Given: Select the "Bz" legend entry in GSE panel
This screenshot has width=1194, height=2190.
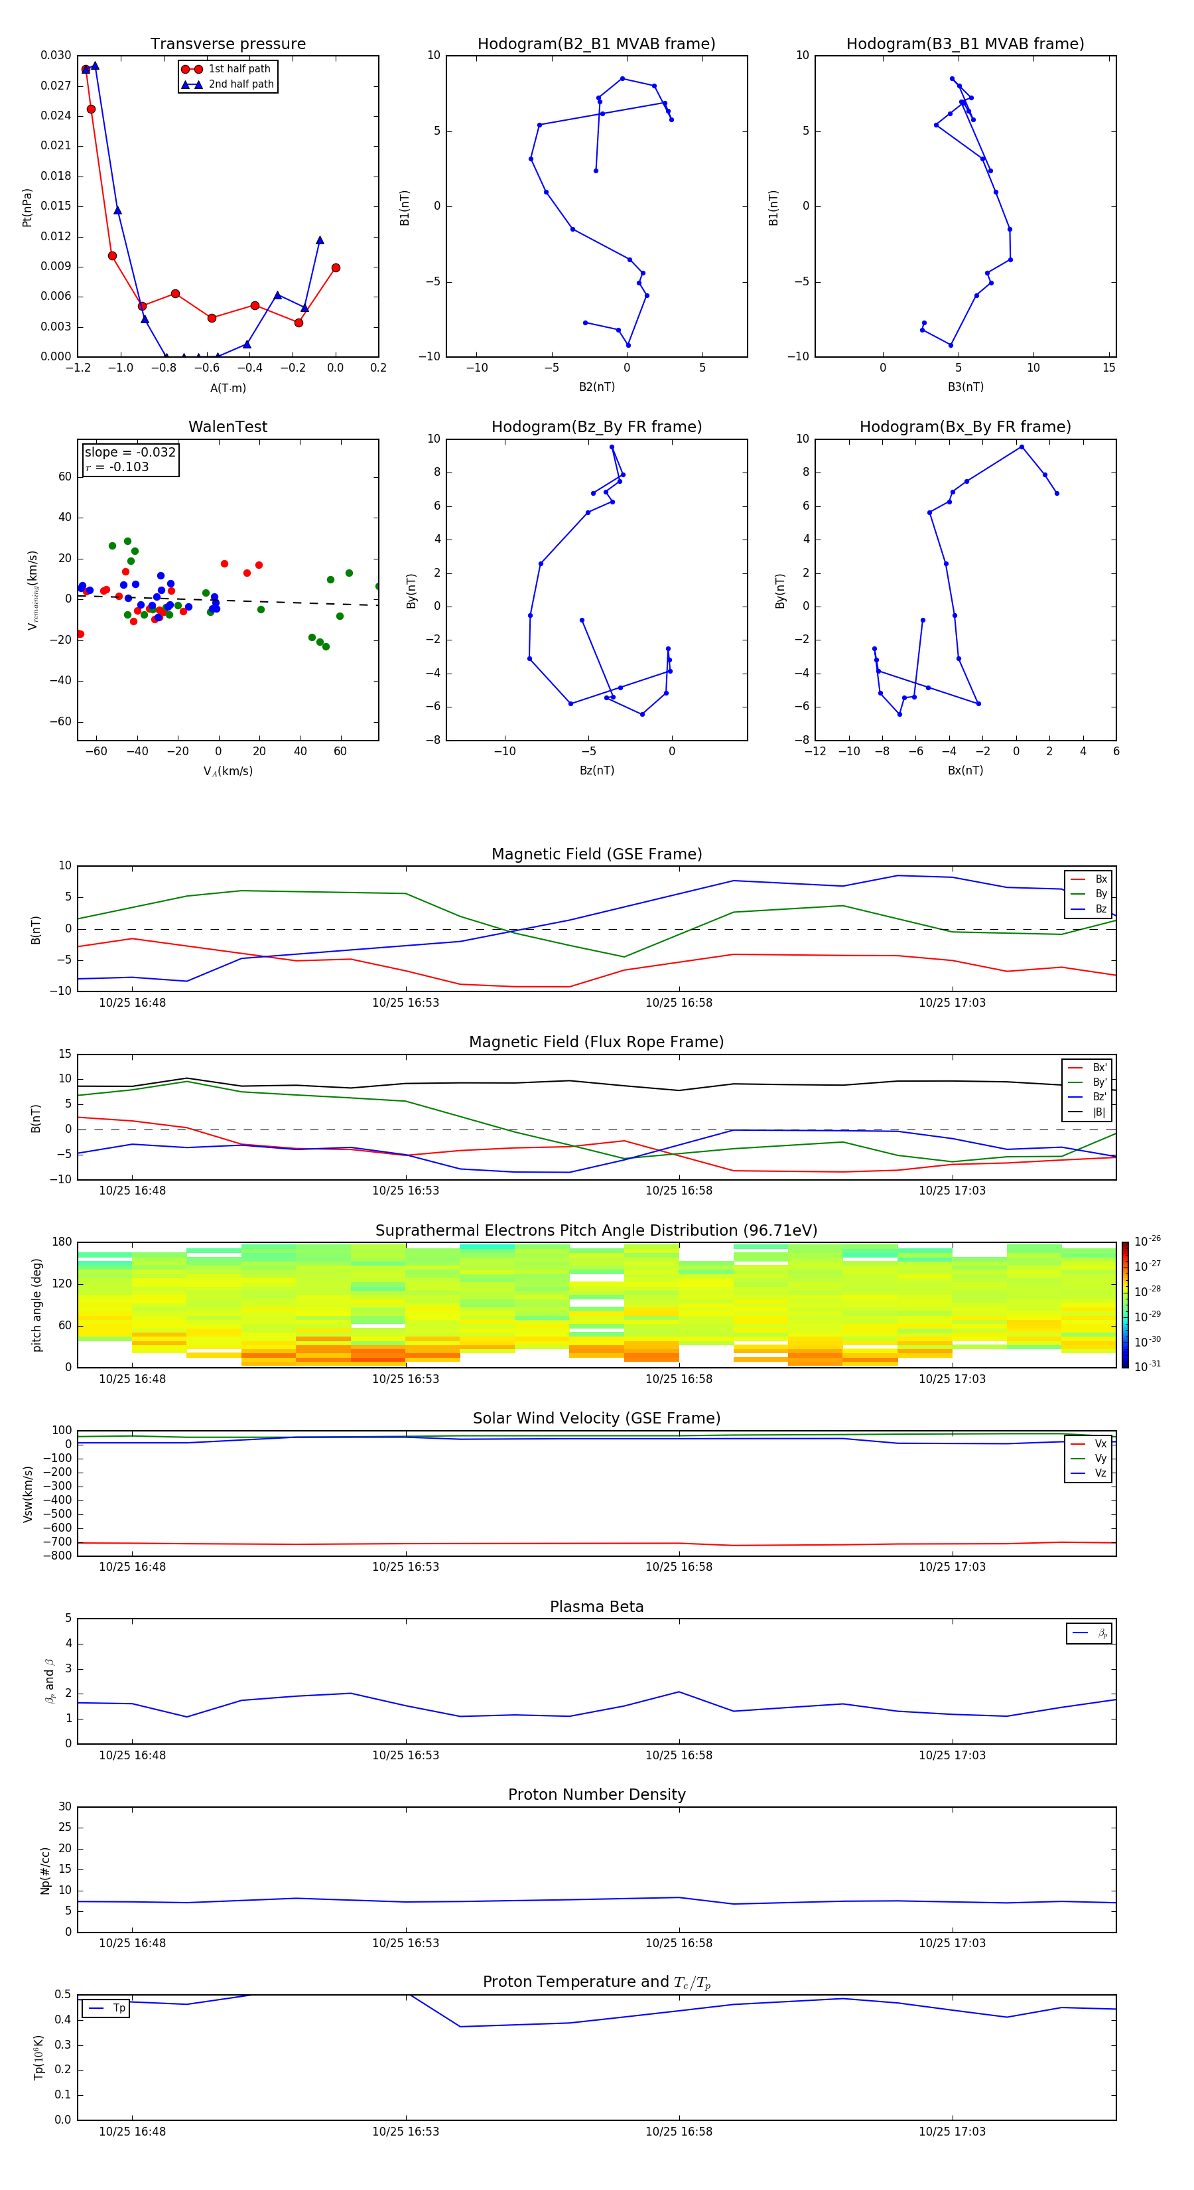Looking at the screenshot, I should coord(1089,910).
